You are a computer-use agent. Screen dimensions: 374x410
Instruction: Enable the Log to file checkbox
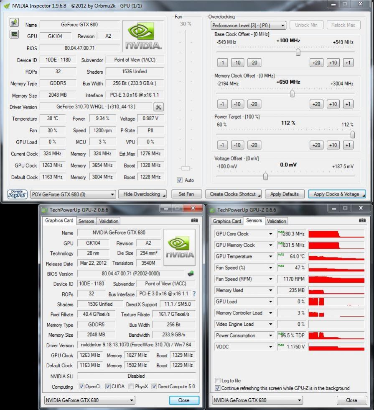[217, 380]
